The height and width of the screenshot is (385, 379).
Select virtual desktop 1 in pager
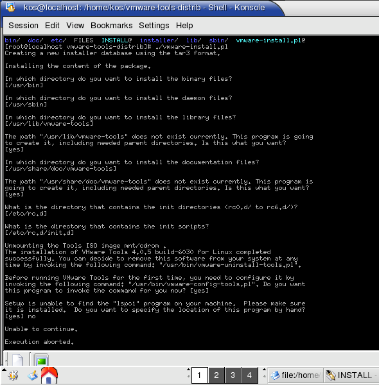click(199, 375)
